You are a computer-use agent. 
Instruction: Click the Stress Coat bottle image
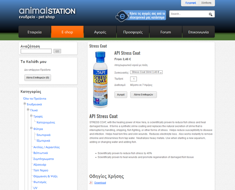[100, 80]
